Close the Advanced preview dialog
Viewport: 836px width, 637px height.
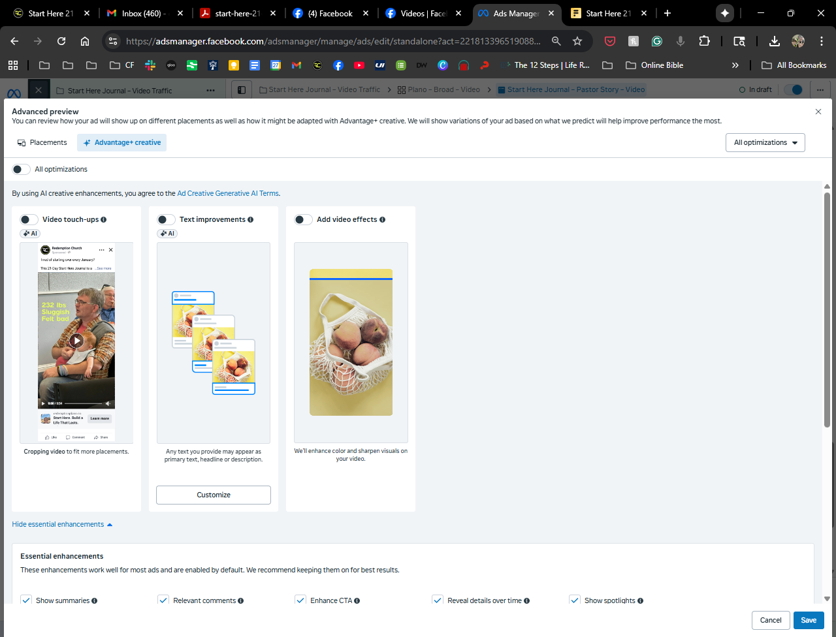point(818,112)
